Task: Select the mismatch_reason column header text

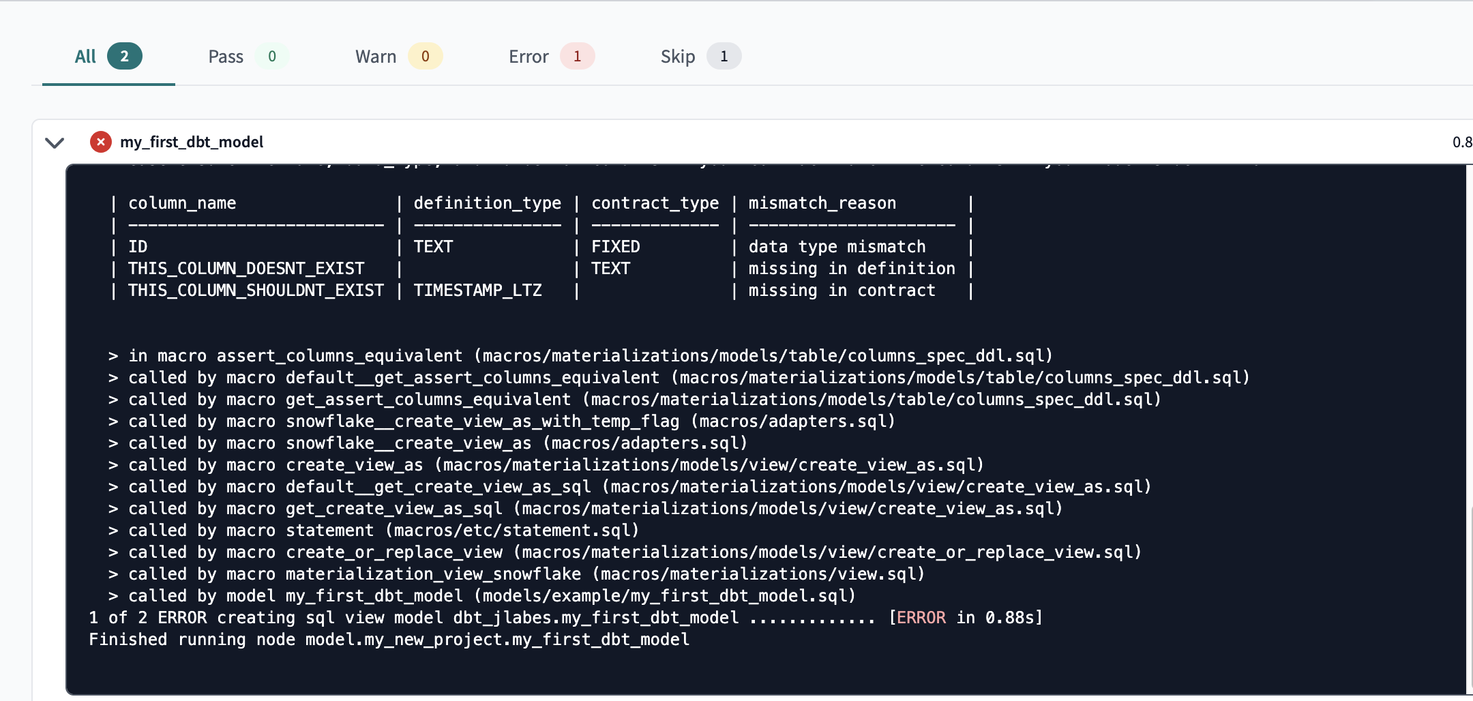Action: tap(821, 203)
